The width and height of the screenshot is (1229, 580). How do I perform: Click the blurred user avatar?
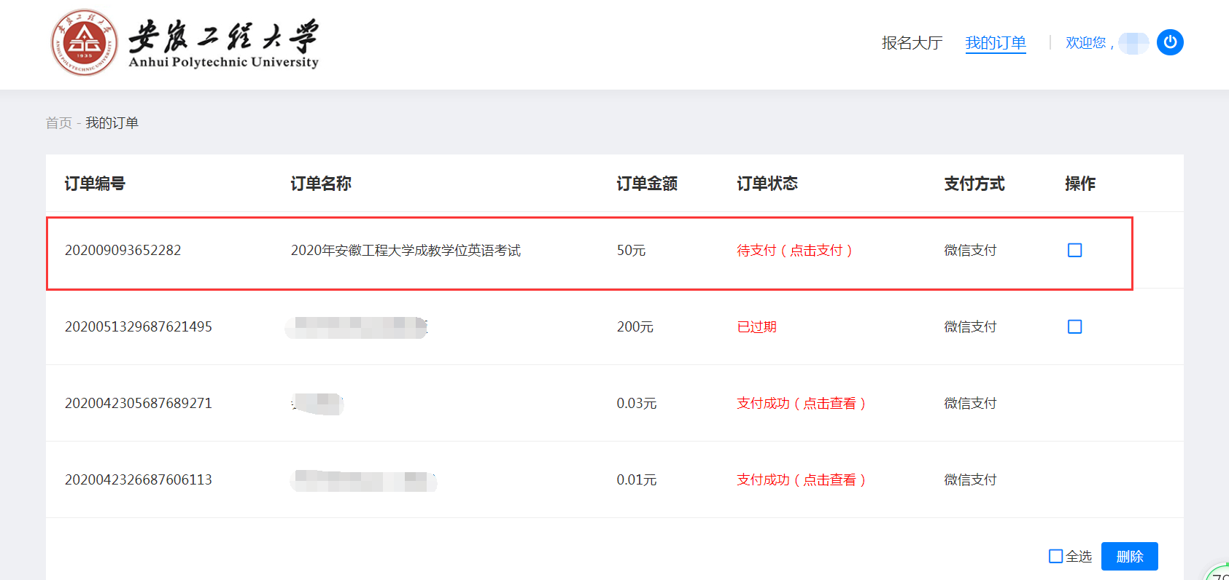1133,43
